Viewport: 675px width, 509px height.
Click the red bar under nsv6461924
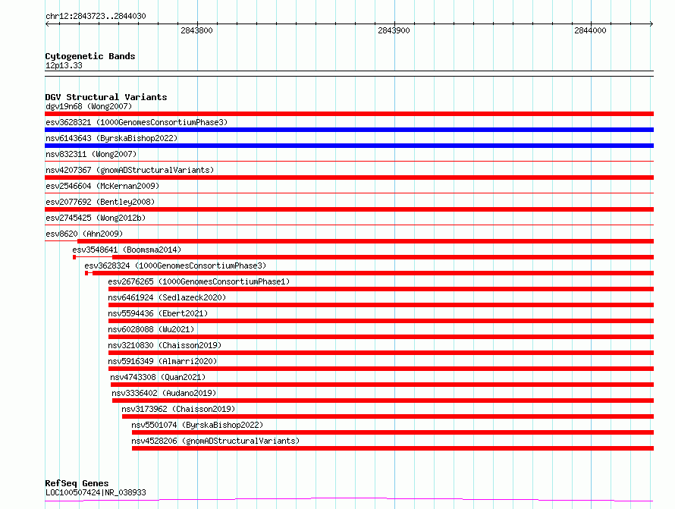(x=381, y=305)
